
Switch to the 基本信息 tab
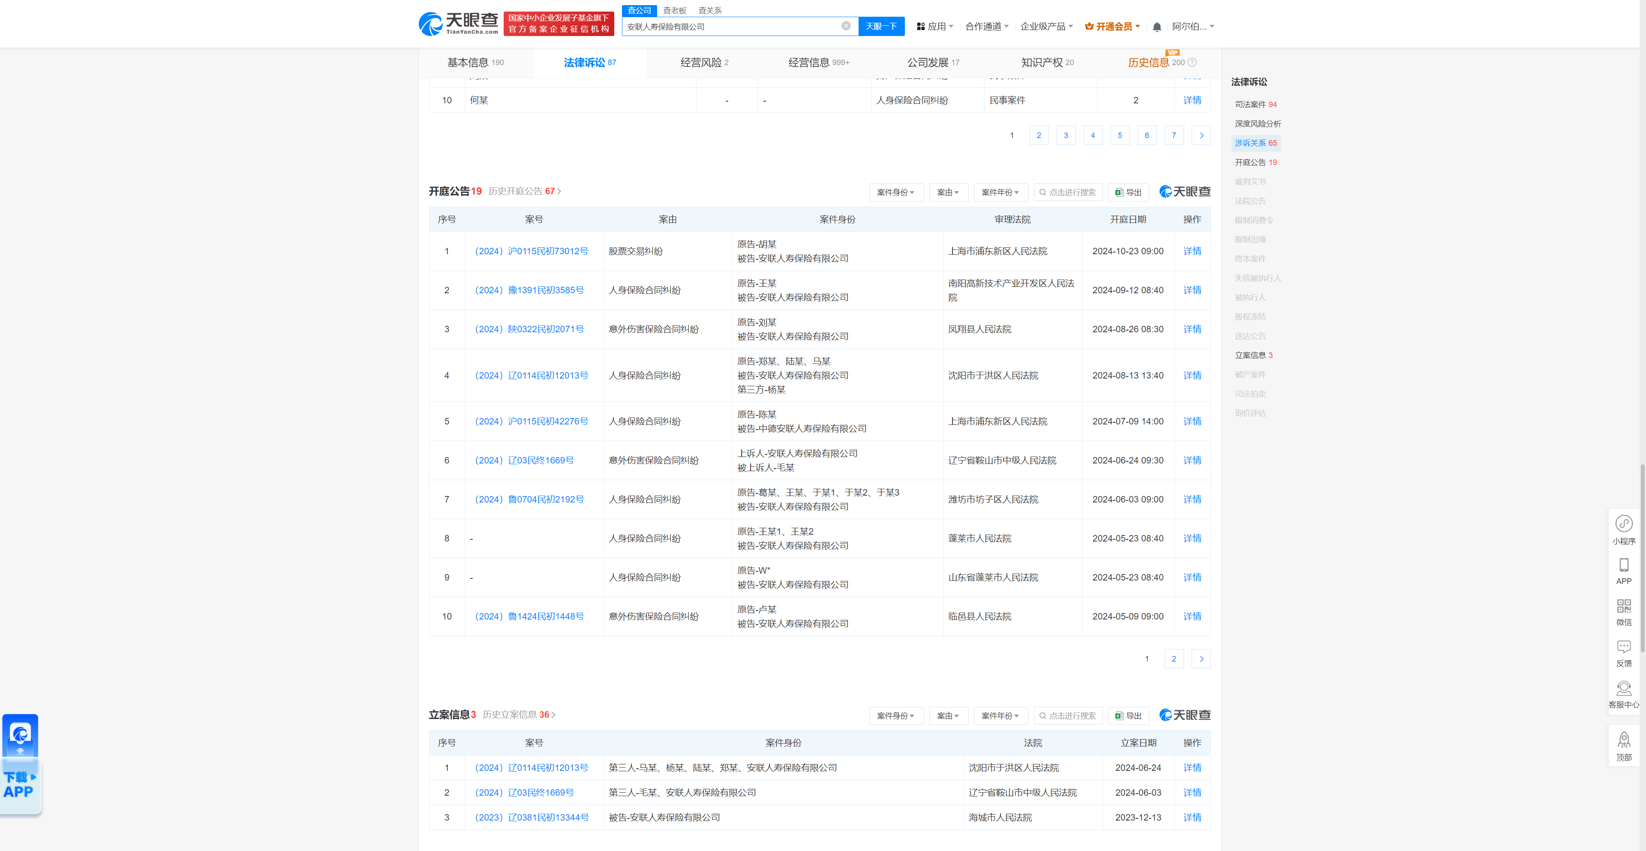(471, 62)
